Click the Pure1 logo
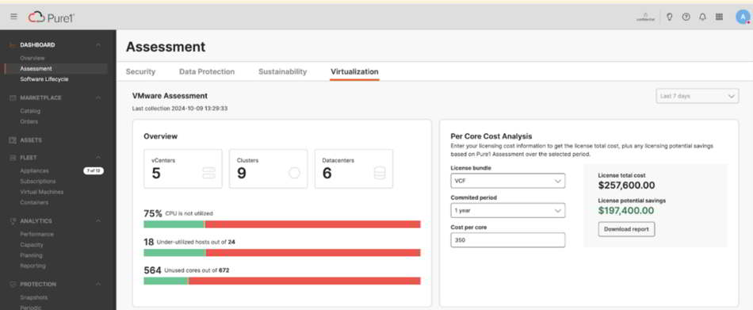 click(52, 17)
